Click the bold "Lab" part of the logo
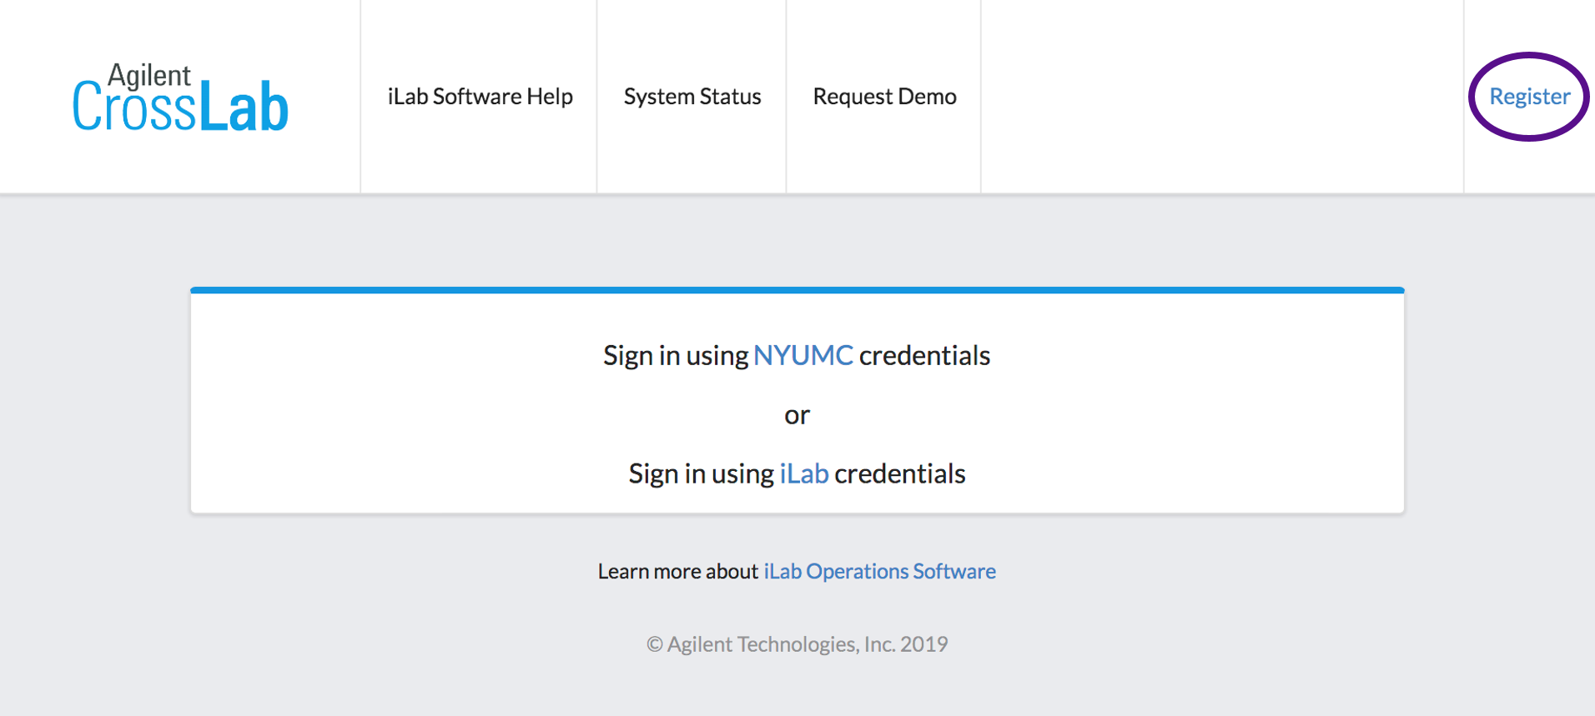This screenshot has width=1595, height=716. click(x=244, y=108)
